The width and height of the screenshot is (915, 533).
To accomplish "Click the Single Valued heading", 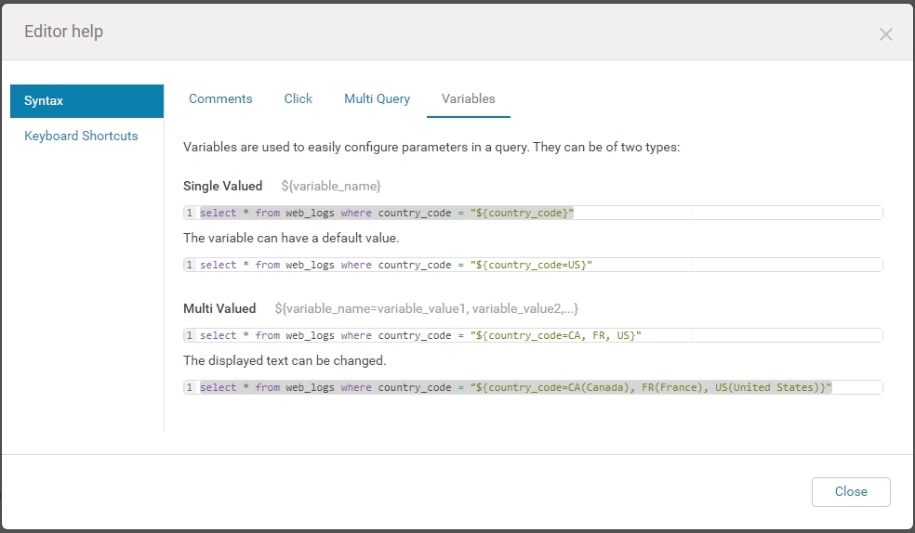I will (x=223, y=186).
